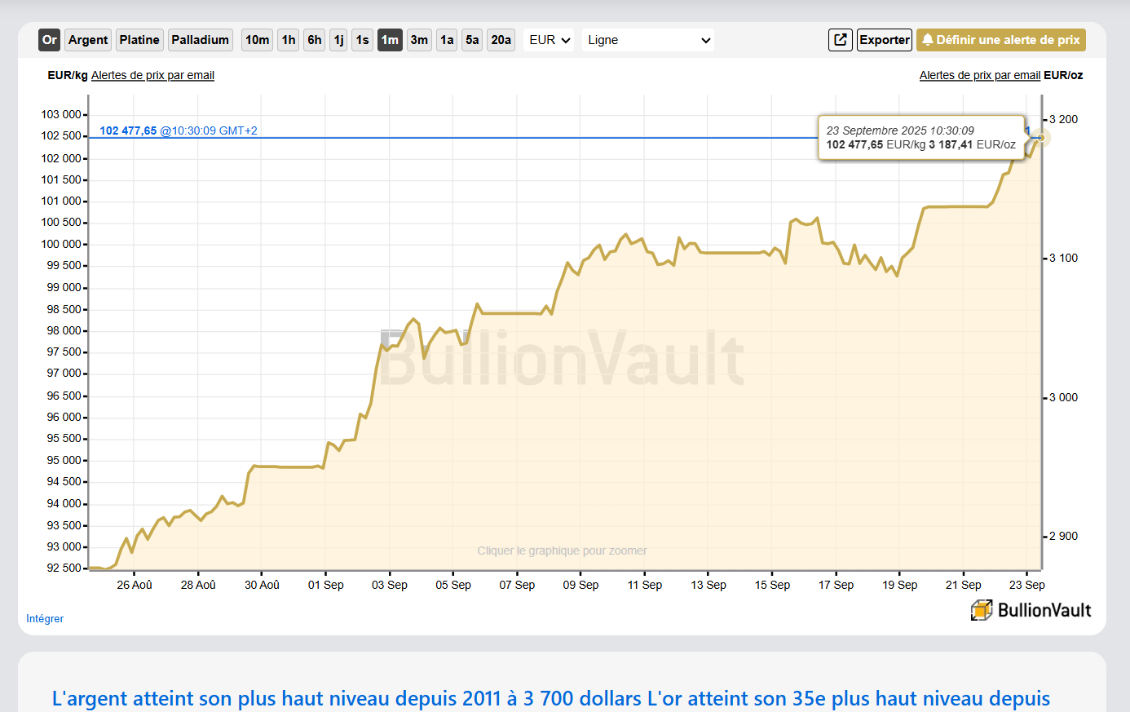Viewport: 1130px width, 712px height.
Task: Set chart range to 10m
Action: [258, 40]
